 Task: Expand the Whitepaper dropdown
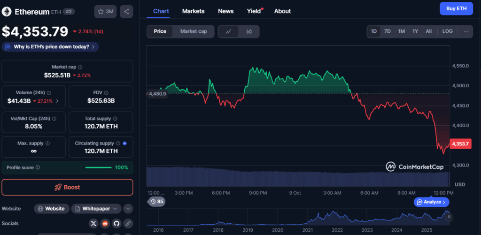click(96, 208)
